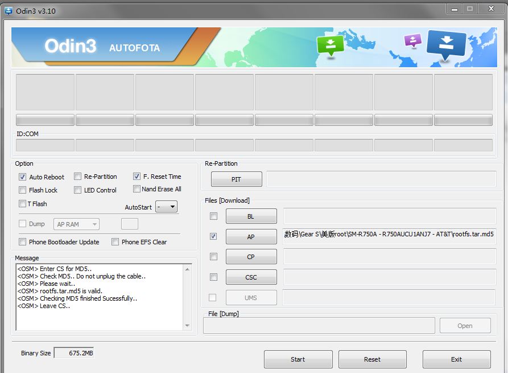The image size is (508, 373).
Task: Click the large blue download icon in banner
Action: coord(446,46)
